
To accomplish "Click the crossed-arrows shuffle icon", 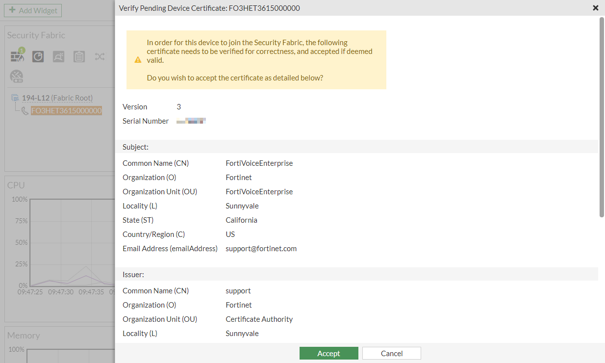I will click(100, 56).
